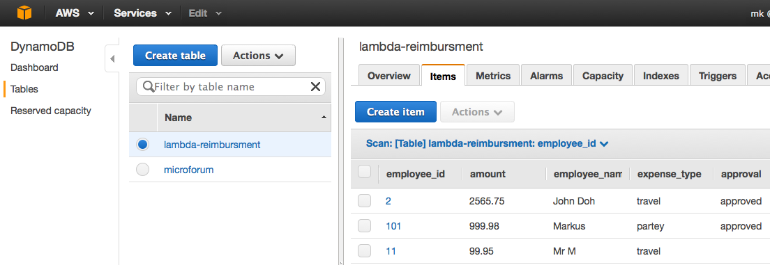Click amount cell 999.98

(484, 226)
